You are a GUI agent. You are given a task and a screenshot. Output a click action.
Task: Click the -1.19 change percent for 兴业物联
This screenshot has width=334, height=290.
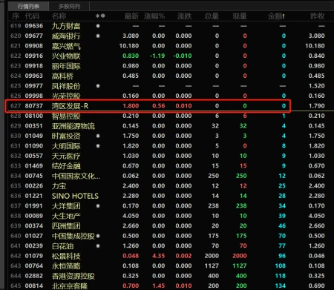coord(157,56)
